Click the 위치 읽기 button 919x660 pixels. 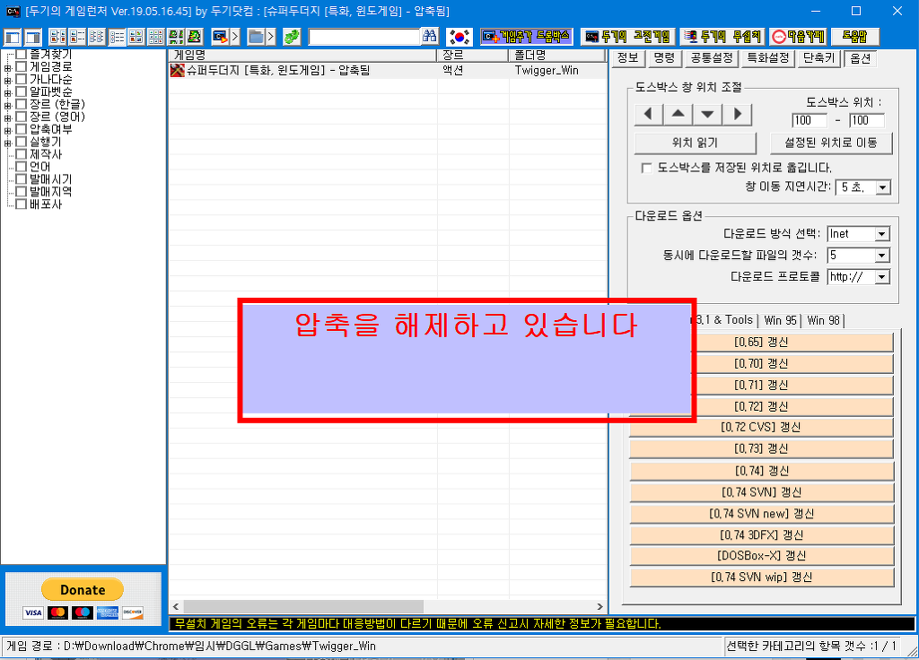(x=696, y=143)
